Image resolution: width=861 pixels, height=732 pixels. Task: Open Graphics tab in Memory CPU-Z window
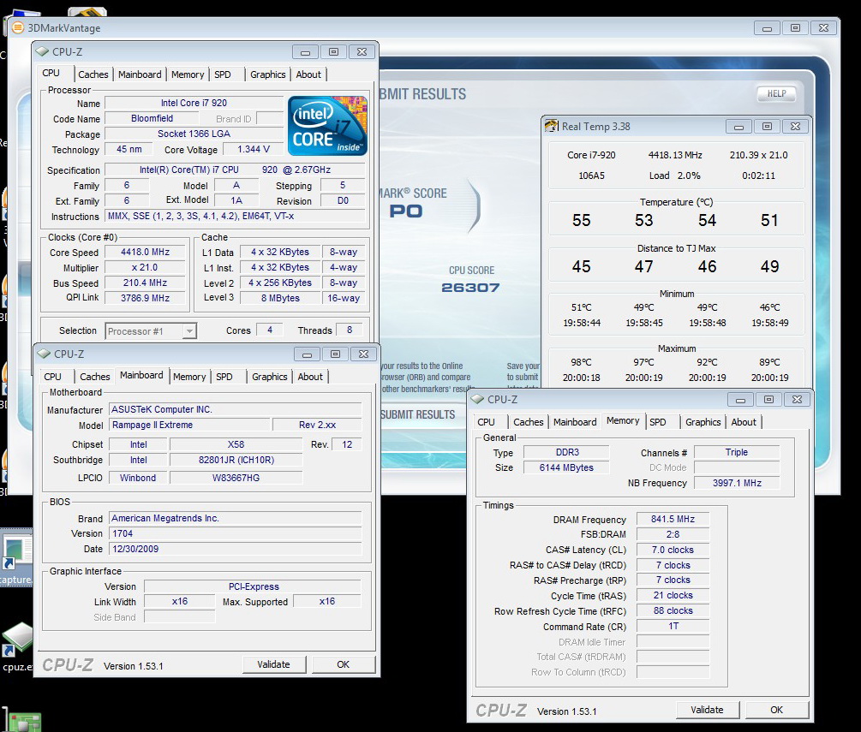[703, 422]
